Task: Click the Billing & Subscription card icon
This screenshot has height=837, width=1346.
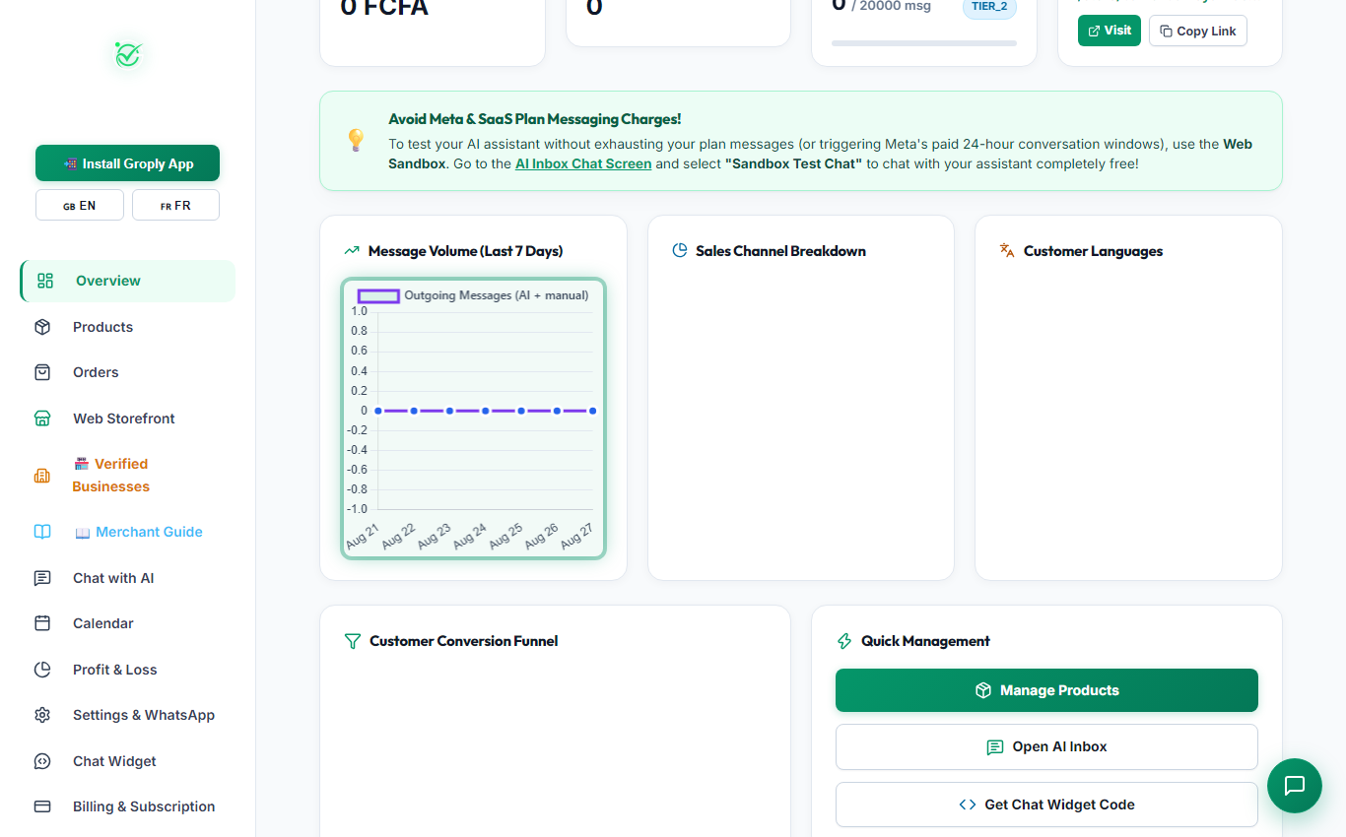Action: (42, 806)
